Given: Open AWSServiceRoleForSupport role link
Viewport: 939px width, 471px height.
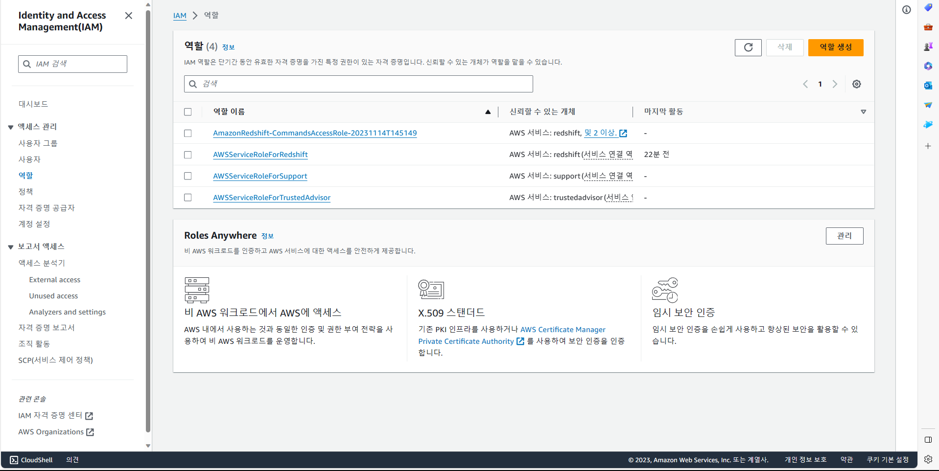Looking at the screenshot, I should tap(260, 176).
